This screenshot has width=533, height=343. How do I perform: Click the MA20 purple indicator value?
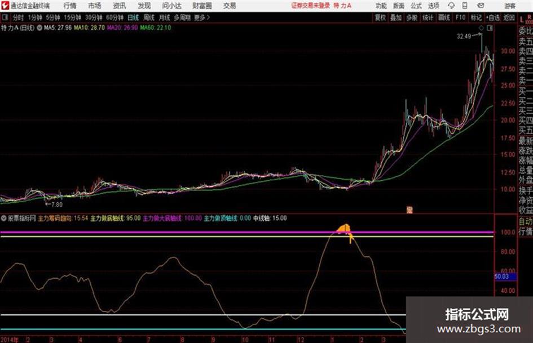(x=122, y=28)
